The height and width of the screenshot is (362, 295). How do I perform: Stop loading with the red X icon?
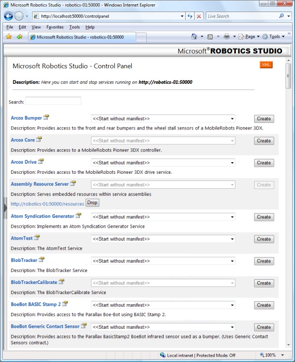pos(199,16)
